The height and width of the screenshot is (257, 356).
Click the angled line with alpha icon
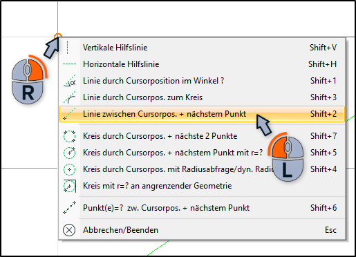[70, 81]
